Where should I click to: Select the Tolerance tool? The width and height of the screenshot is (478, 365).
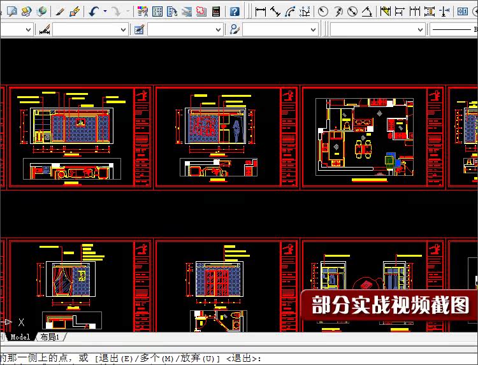(463, 11)
